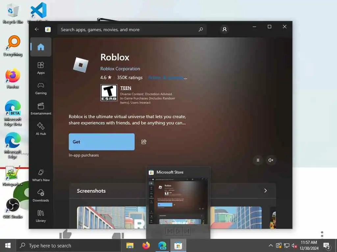The height and width of the screenshot is (252, 337).
Task: Expand the Screenshots section with chevron
Action: point(266,191)
